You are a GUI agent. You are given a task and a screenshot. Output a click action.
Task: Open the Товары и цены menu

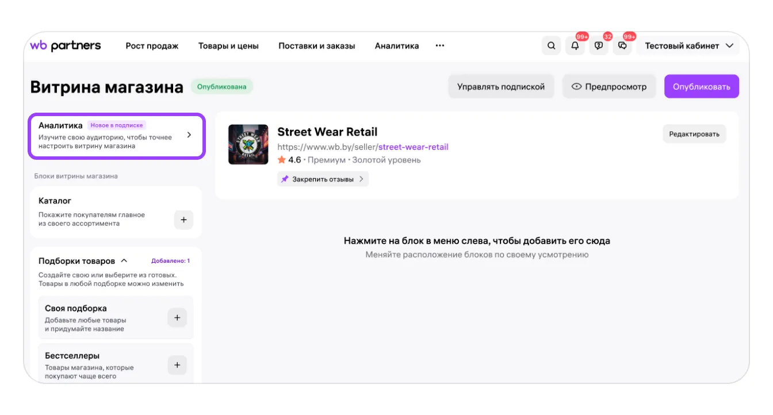click(x=228, y=46)
